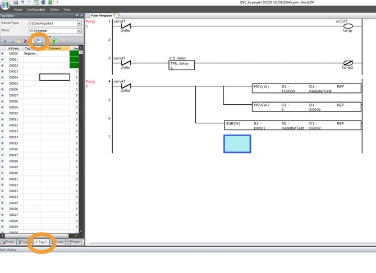
Task: Select address cell D0025
Action: pyautogui.click(x=13, y=203)
